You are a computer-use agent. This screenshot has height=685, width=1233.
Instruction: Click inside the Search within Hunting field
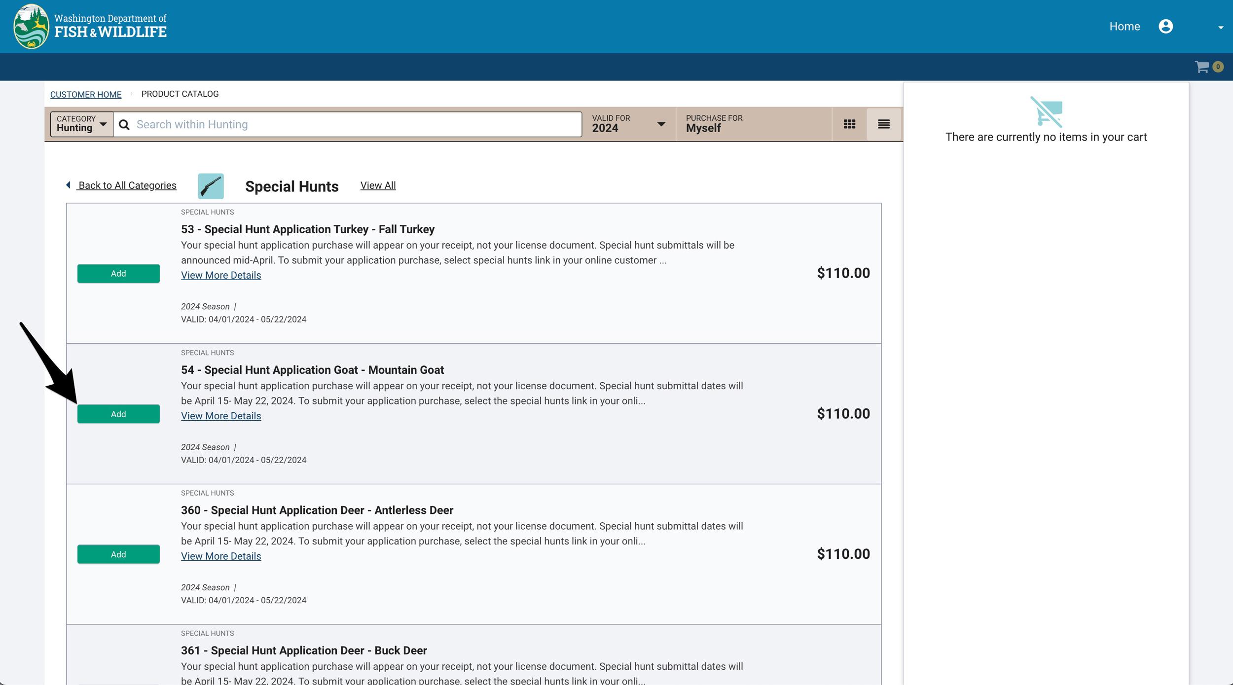tap(345, 124)
